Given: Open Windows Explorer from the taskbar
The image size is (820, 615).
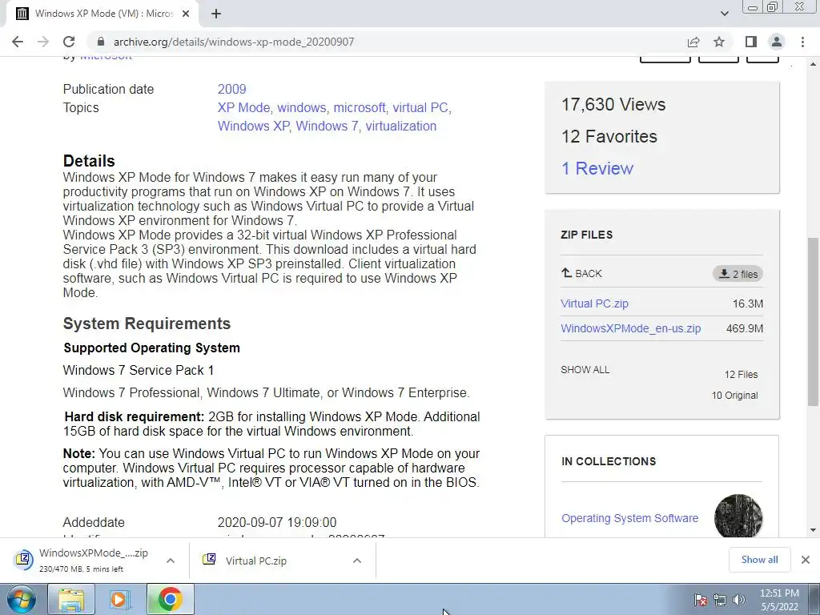Looking at the screenshot, I should [71, 599].
